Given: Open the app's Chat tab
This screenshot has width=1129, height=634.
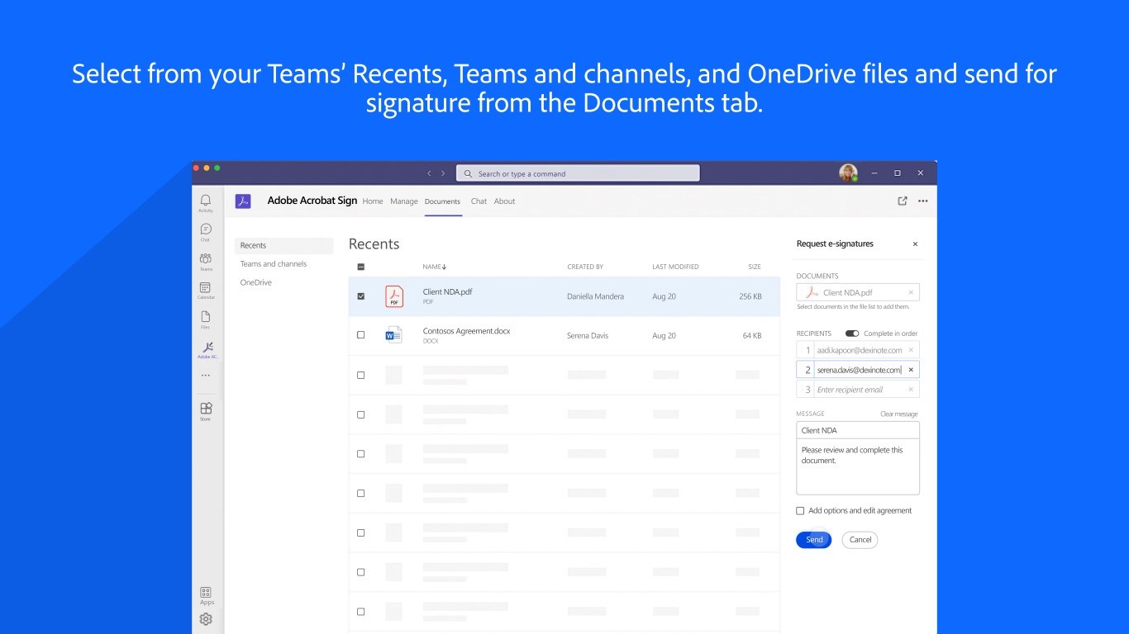Looking at the screenshot, I should [479, 201].
